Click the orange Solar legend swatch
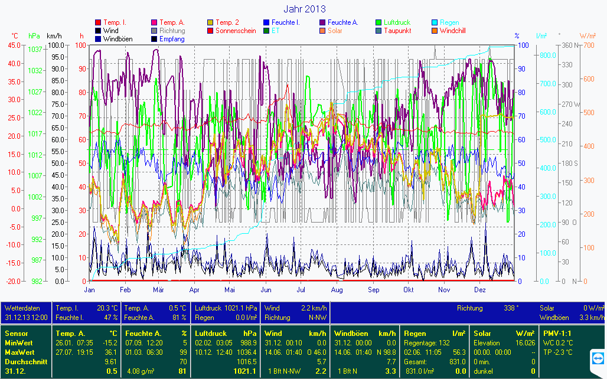Screen dimensions: 607x379 [x=322, y=31]
